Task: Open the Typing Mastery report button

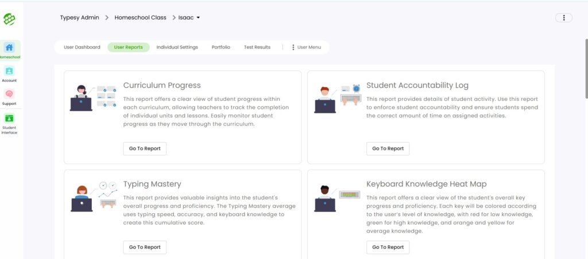Action: 145,247
